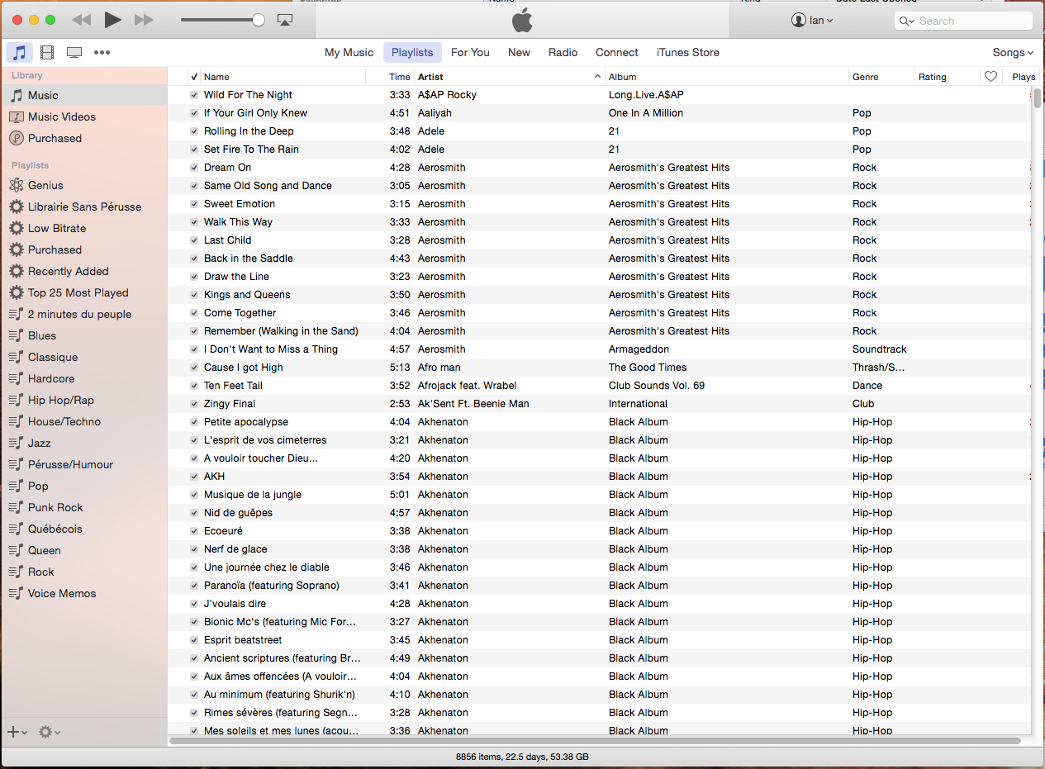The height and width of the screenshot is (769, 1045).
Task: Switch to the Music library view icon
Action: pyautogui.click(x=20, y=53)
